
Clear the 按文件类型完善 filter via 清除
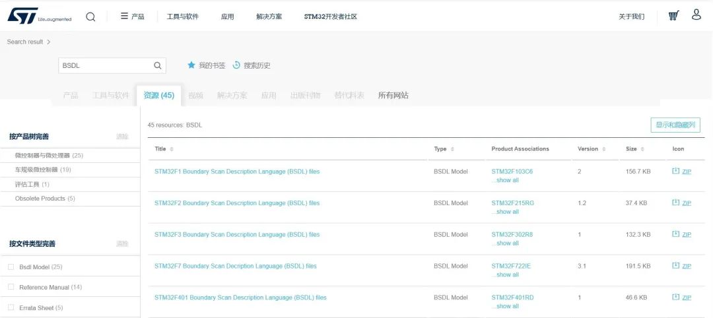pos(122,244)
